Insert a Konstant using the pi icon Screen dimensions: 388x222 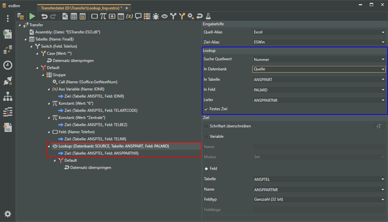[103, 16]
